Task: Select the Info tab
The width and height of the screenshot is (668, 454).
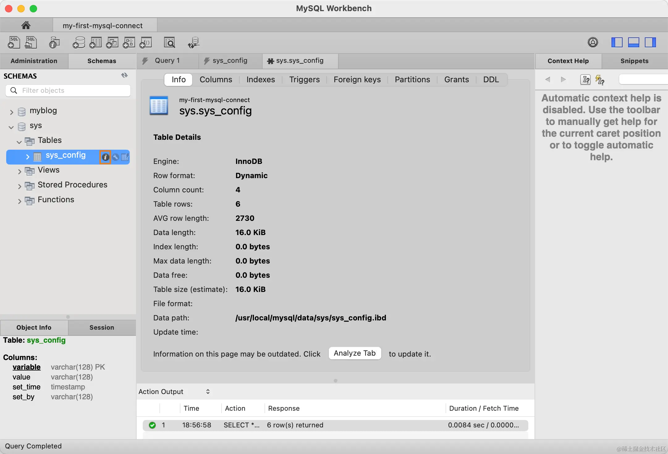Action: 179,79
